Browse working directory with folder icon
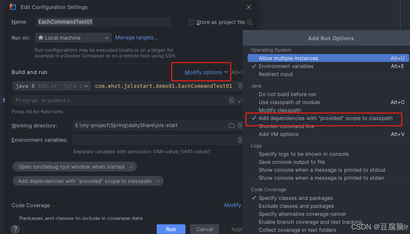The image size is (410, 234). click(232, 125)
